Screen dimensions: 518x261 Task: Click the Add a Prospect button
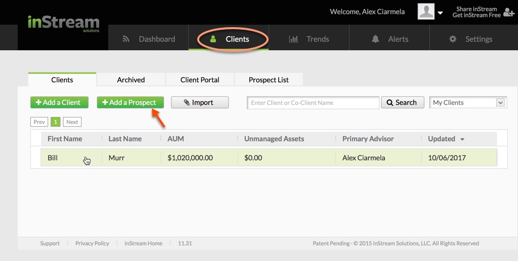pos(130,102)
